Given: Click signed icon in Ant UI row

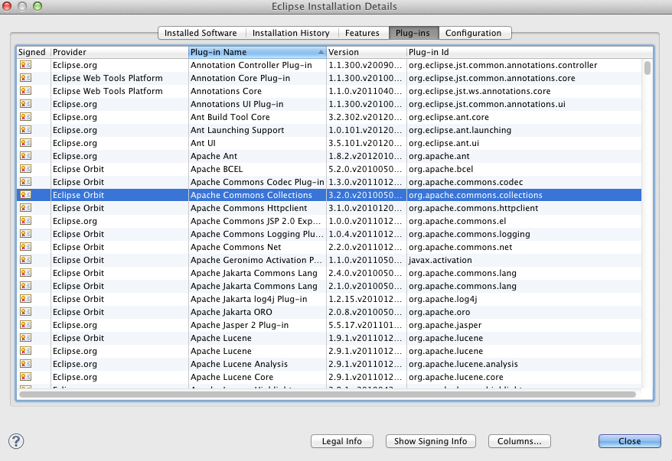Looking at the screenshot, I should pos(26,143).
